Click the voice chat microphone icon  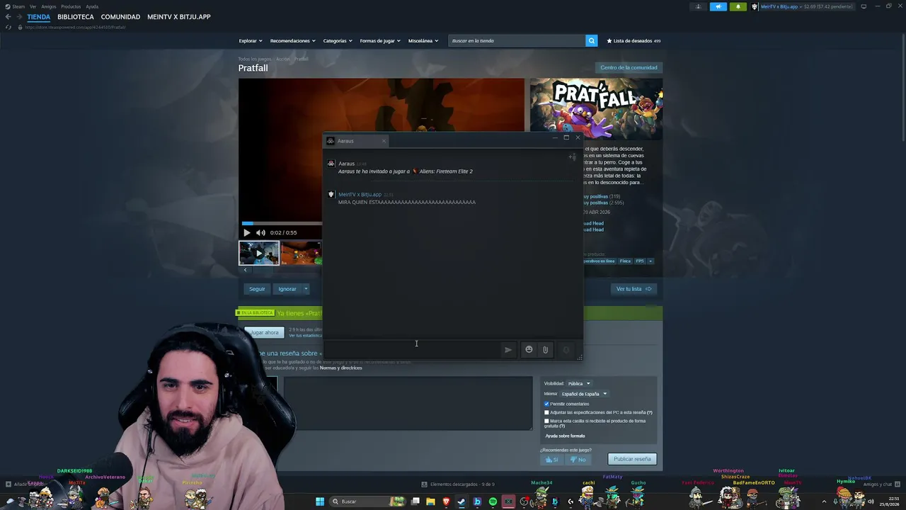coord(566,349)
